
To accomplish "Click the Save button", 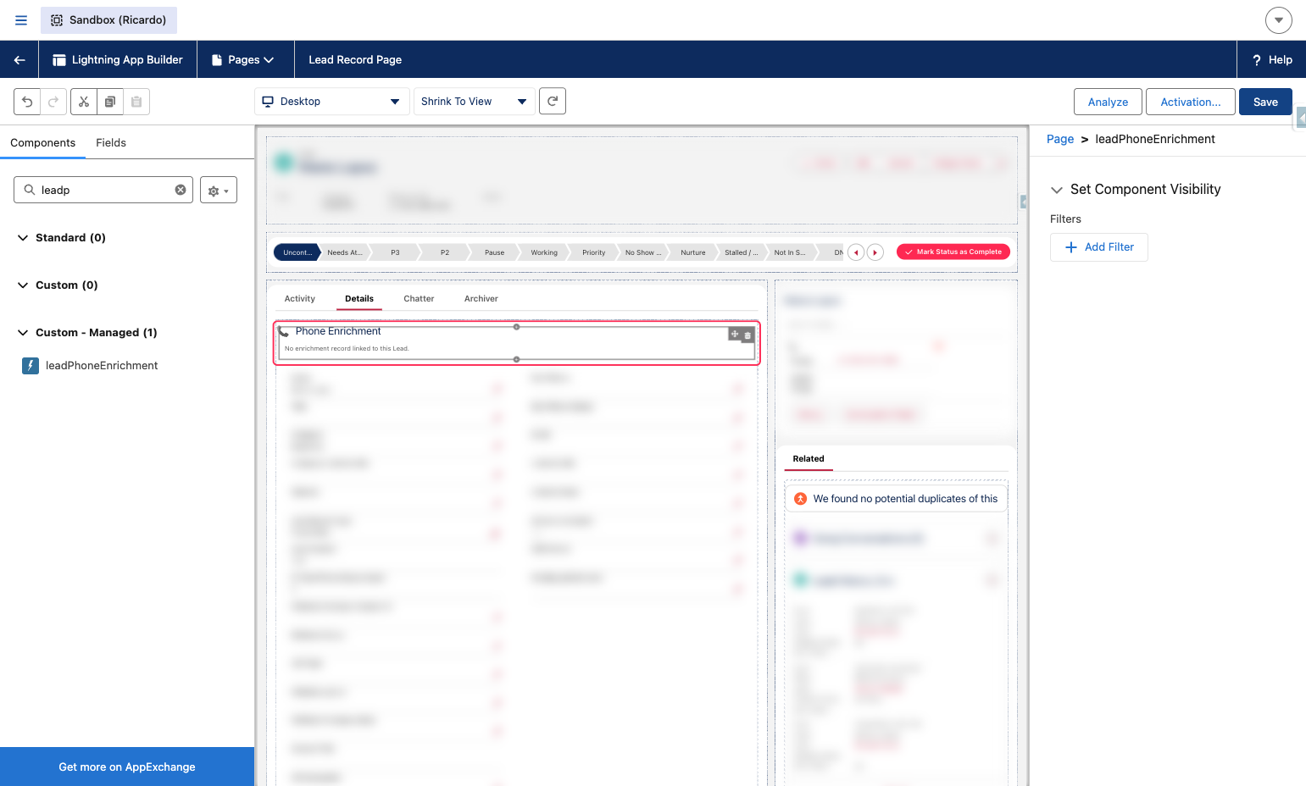I will click(1265, 102).
